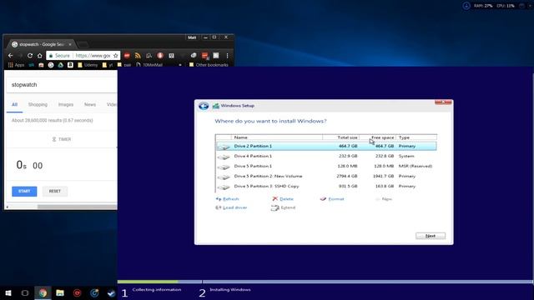Click the Refresh link
The width and height of the screenshot is (534, 300).
[x=230, y=199]
